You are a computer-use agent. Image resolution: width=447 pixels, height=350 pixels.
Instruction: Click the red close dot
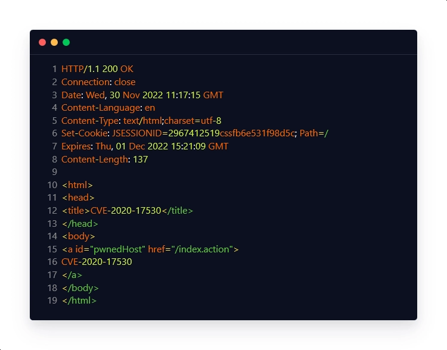point(42,42)
